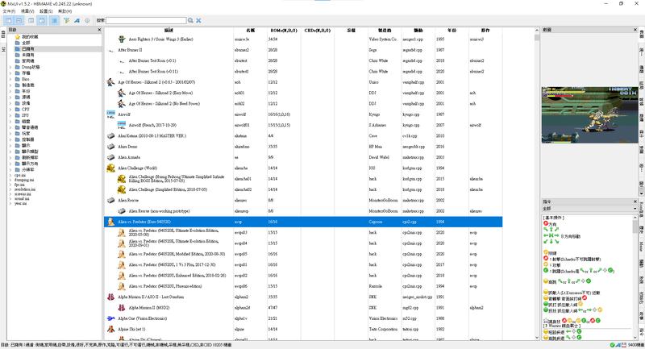The height and width of the screenshot is (349, 645).
Task: Toggle the first panel layout toolbar icon
Action: coord(8,20)
